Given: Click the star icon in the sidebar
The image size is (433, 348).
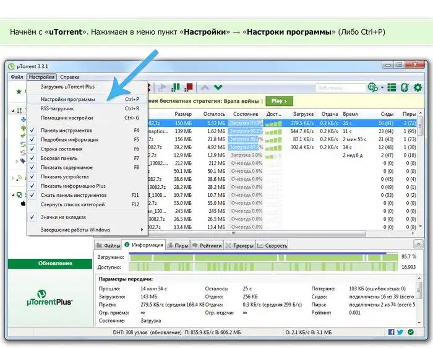Looking at the screenshot, I should point(19,92).
